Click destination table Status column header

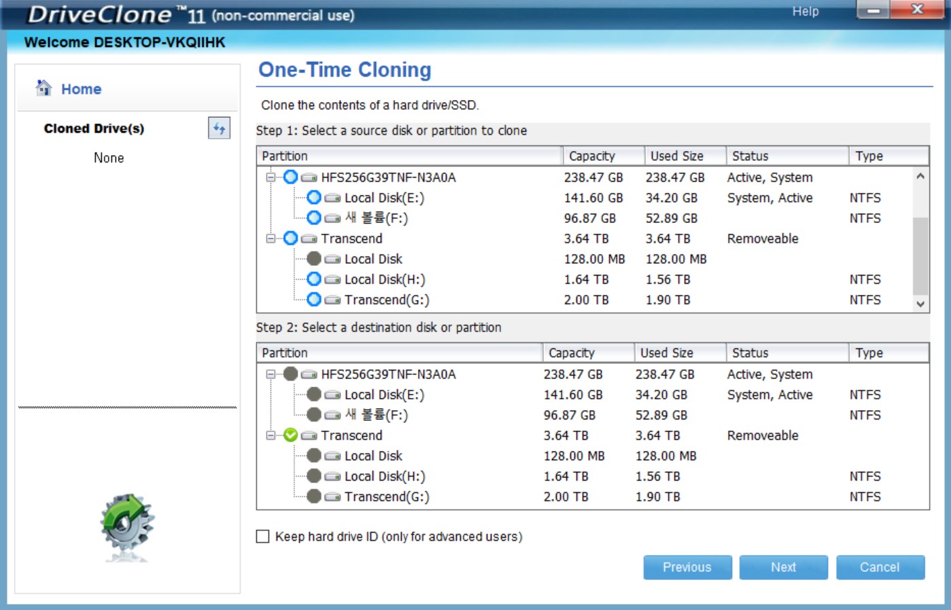pyautogui.click(x=787, y=353)
